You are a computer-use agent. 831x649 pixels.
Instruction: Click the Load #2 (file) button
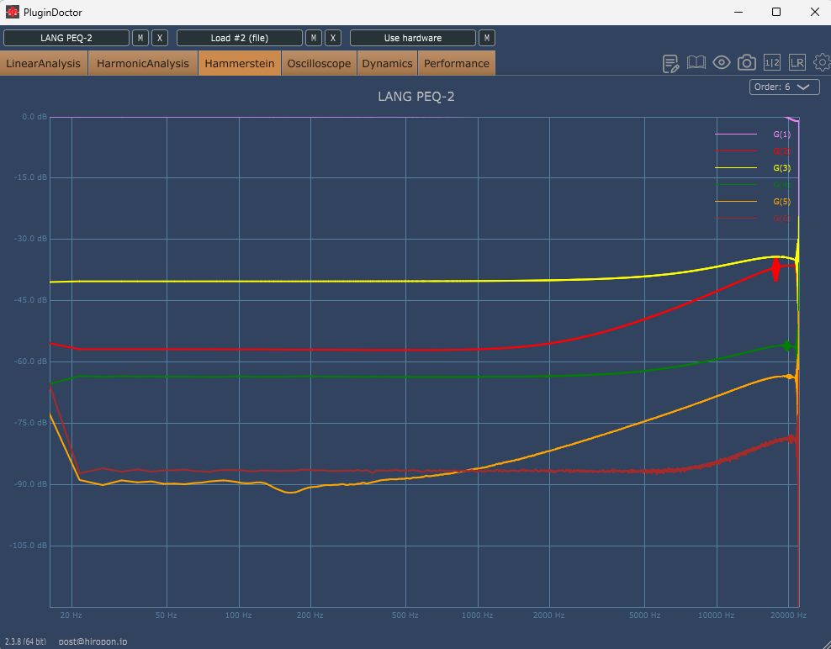coord(240,38)
